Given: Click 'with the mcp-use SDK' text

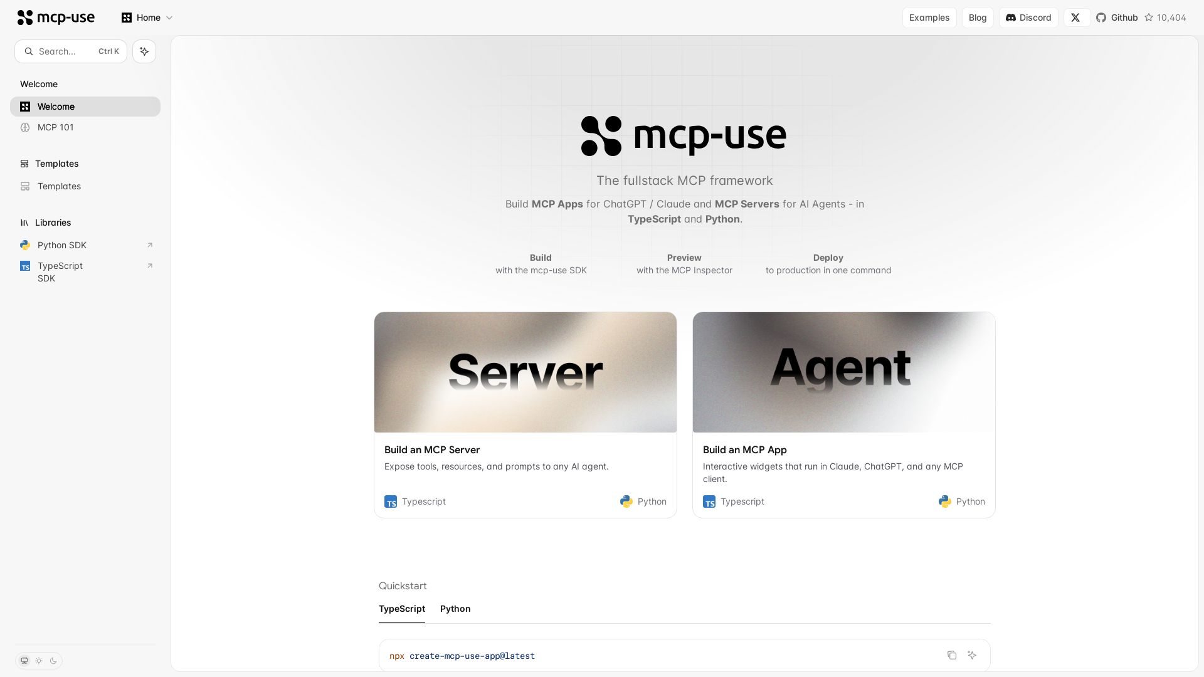Looking at the screenshot, I should (541, 270).
